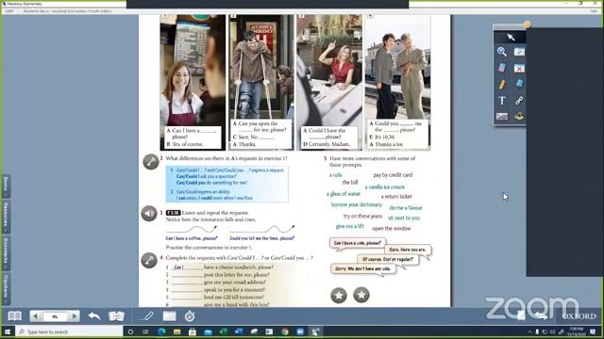Click the waitress photo for conversation 1
This screenshot has width=604, height=339.
tap(193, 70)
